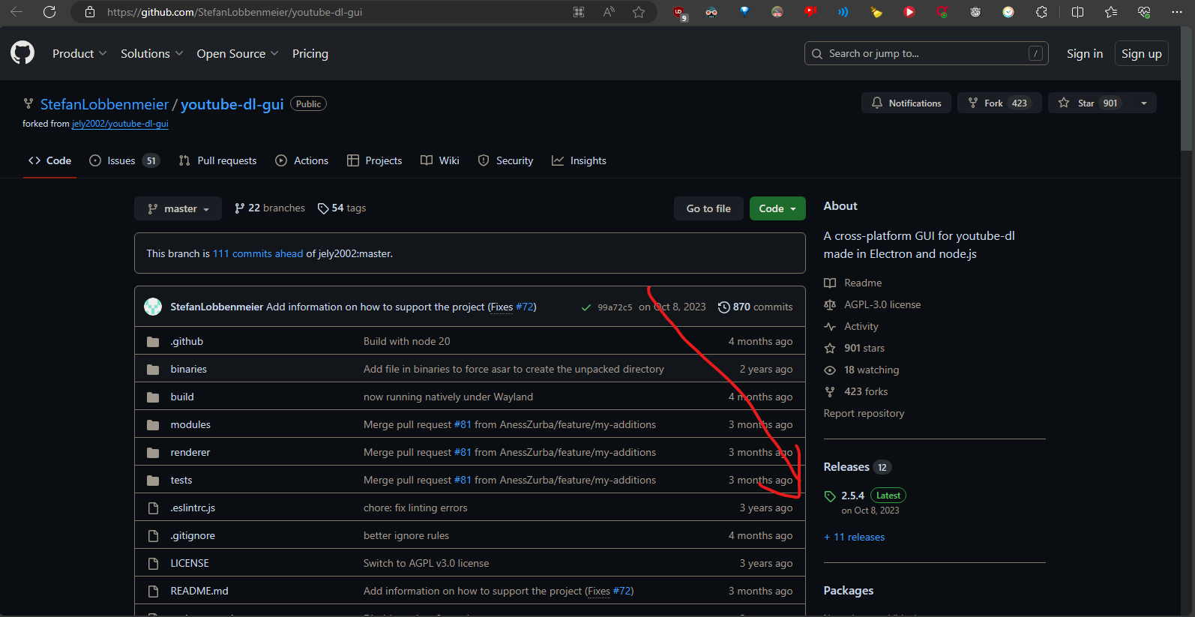Click the Read aloud icon in address bar
This screenshot has height=617, width=1195.
point(609,12)
